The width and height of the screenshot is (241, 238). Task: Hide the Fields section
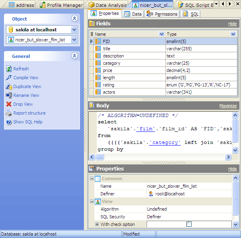click(x=233, y=24)
